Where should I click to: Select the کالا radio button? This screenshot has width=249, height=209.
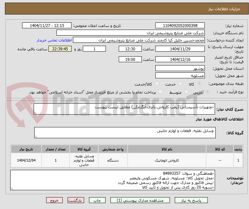[199, 84]
